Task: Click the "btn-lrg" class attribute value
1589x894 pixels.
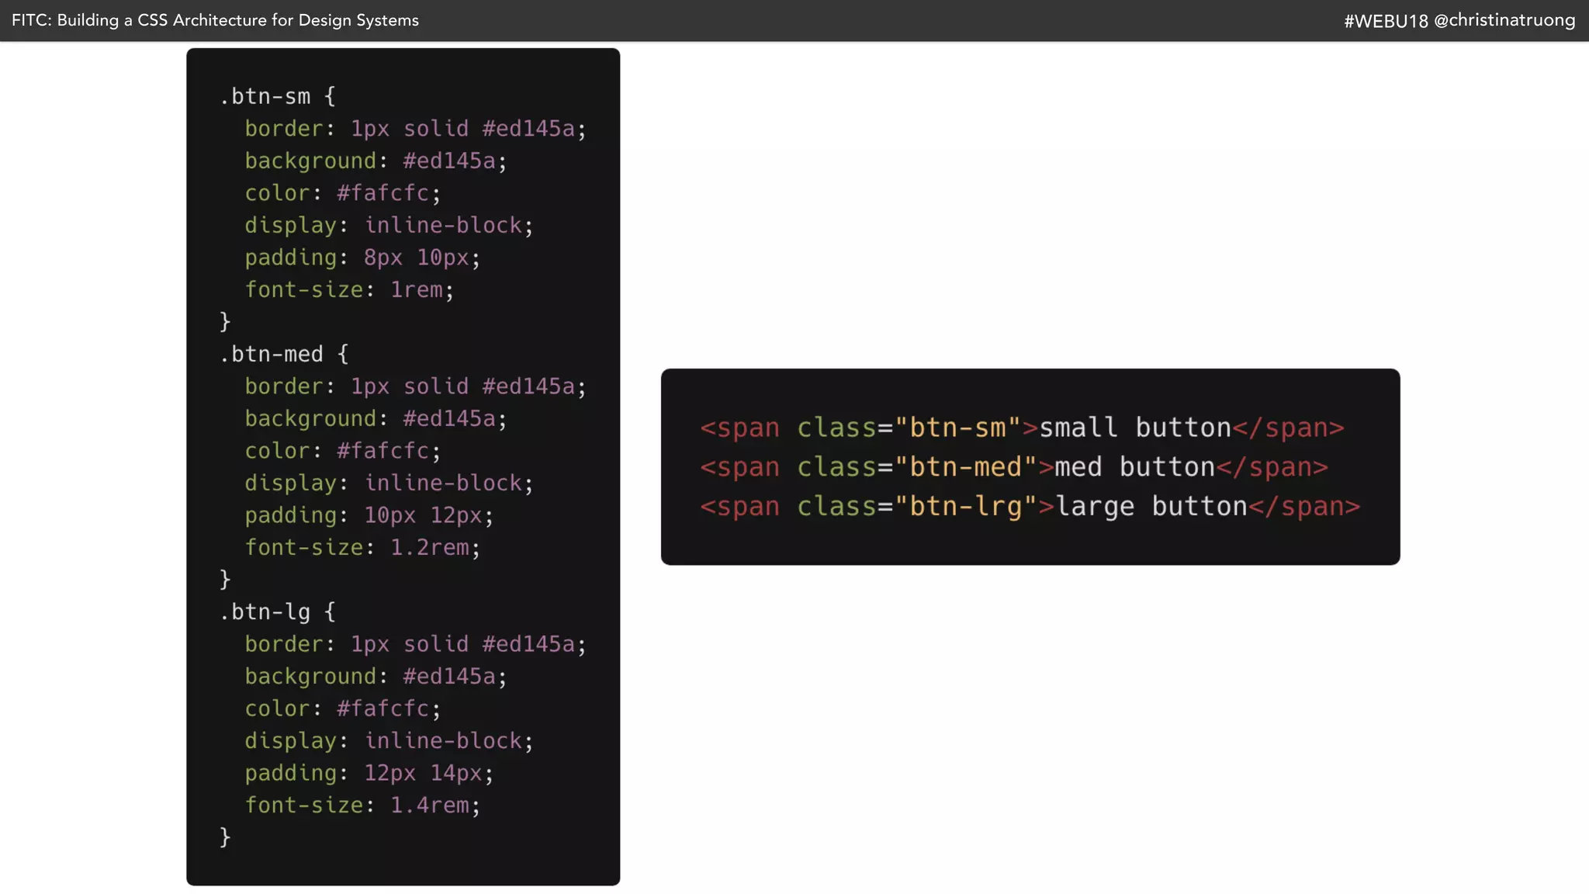Action: point(965,507)
